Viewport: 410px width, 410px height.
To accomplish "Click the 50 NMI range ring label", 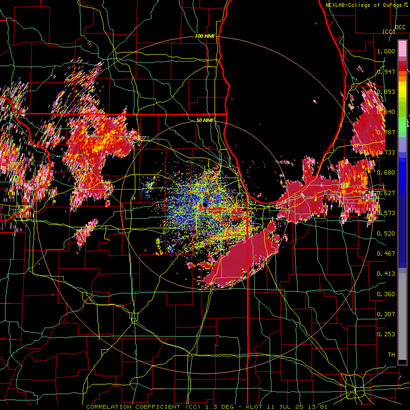I will point(205,120).
